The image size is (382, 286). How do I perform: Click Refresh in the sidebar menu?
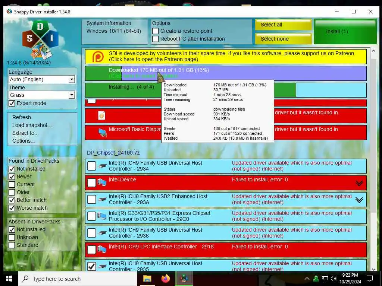pyautogui.click(x=22, y=117)
